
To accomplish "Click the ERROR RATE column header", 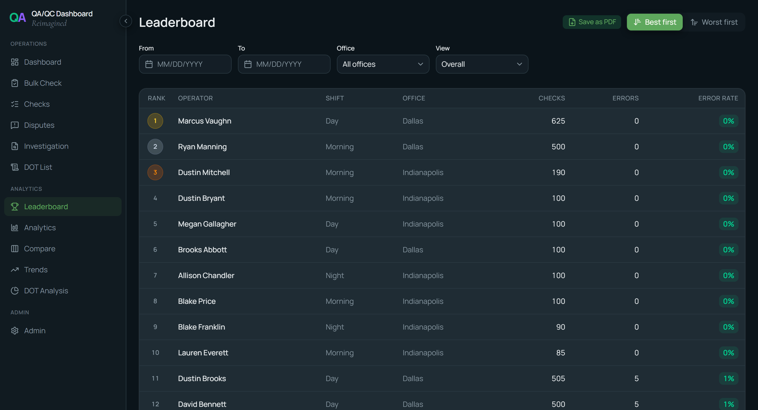I will coord(718,98).
